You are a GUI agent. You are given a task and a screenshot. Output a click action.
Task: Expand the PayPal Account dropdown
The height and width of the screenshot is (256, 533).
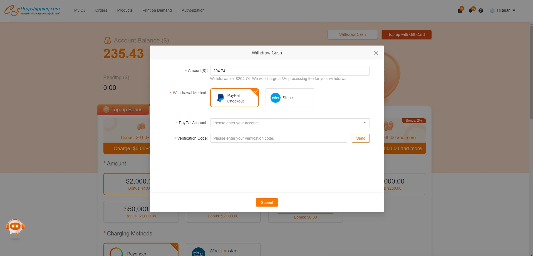coord(290,123)
